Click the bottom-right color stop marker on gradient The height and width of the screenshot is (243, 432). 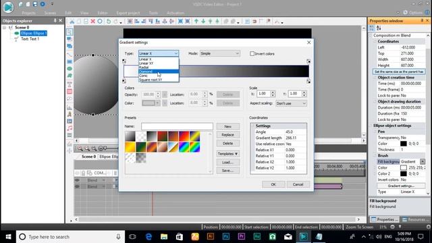(308, 81)
